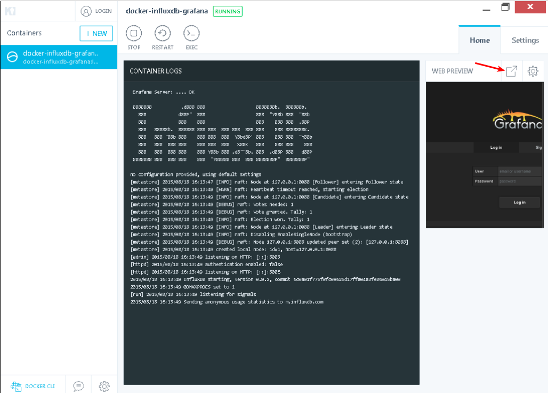Click the docker-influxdb-grafana title
548x393 pixels.
click(x=167, y=11)
